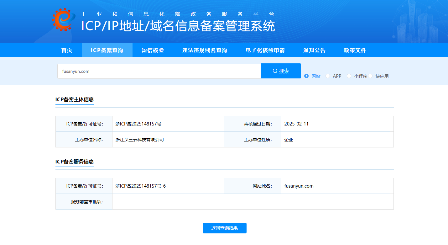Click the value 浙ICP备2025148157号
The height and width of the screenshot is (245, 448).
[138, 124]
